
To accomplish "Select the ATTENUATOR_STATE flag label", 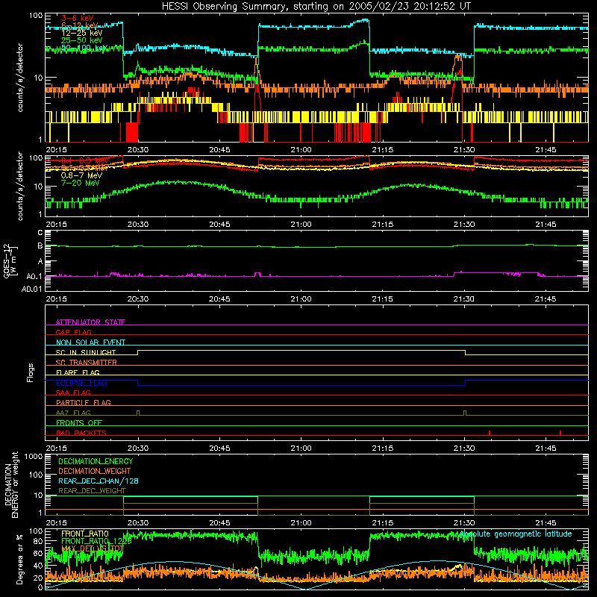I will (x=90, y=322).
